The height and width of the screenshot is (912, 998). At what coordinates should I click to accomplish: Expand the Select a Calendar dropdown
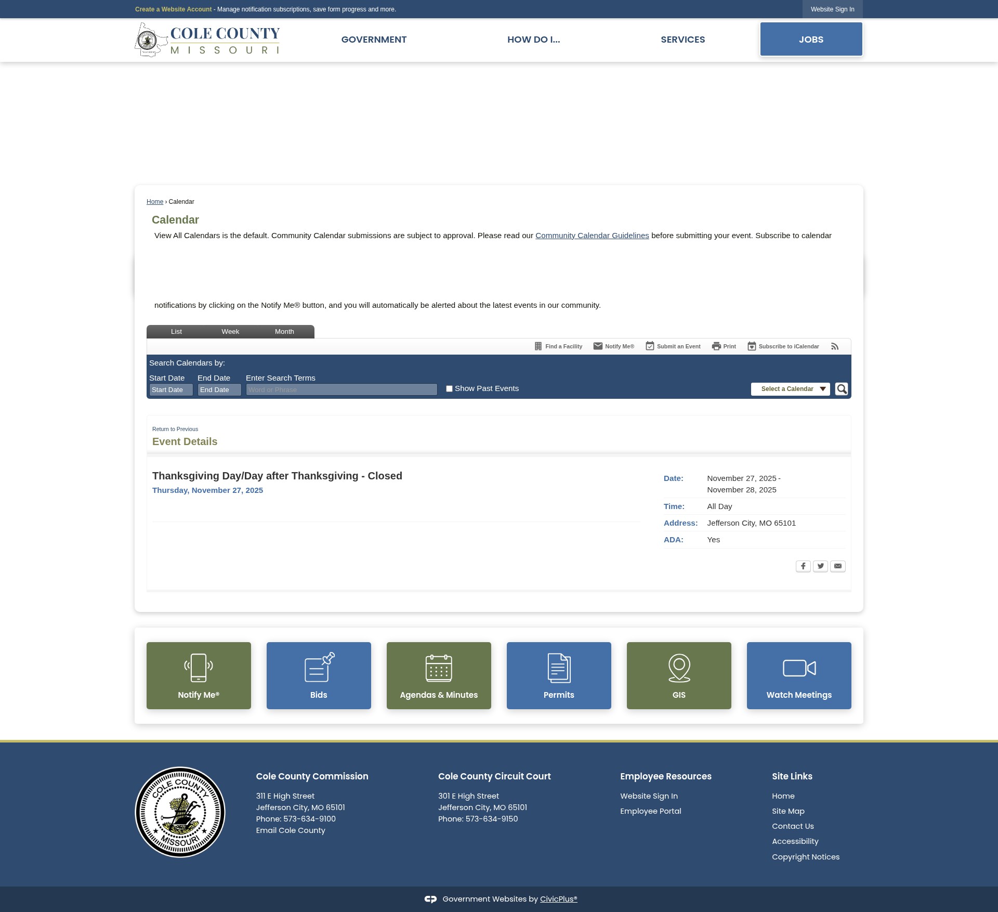(790, 389)
